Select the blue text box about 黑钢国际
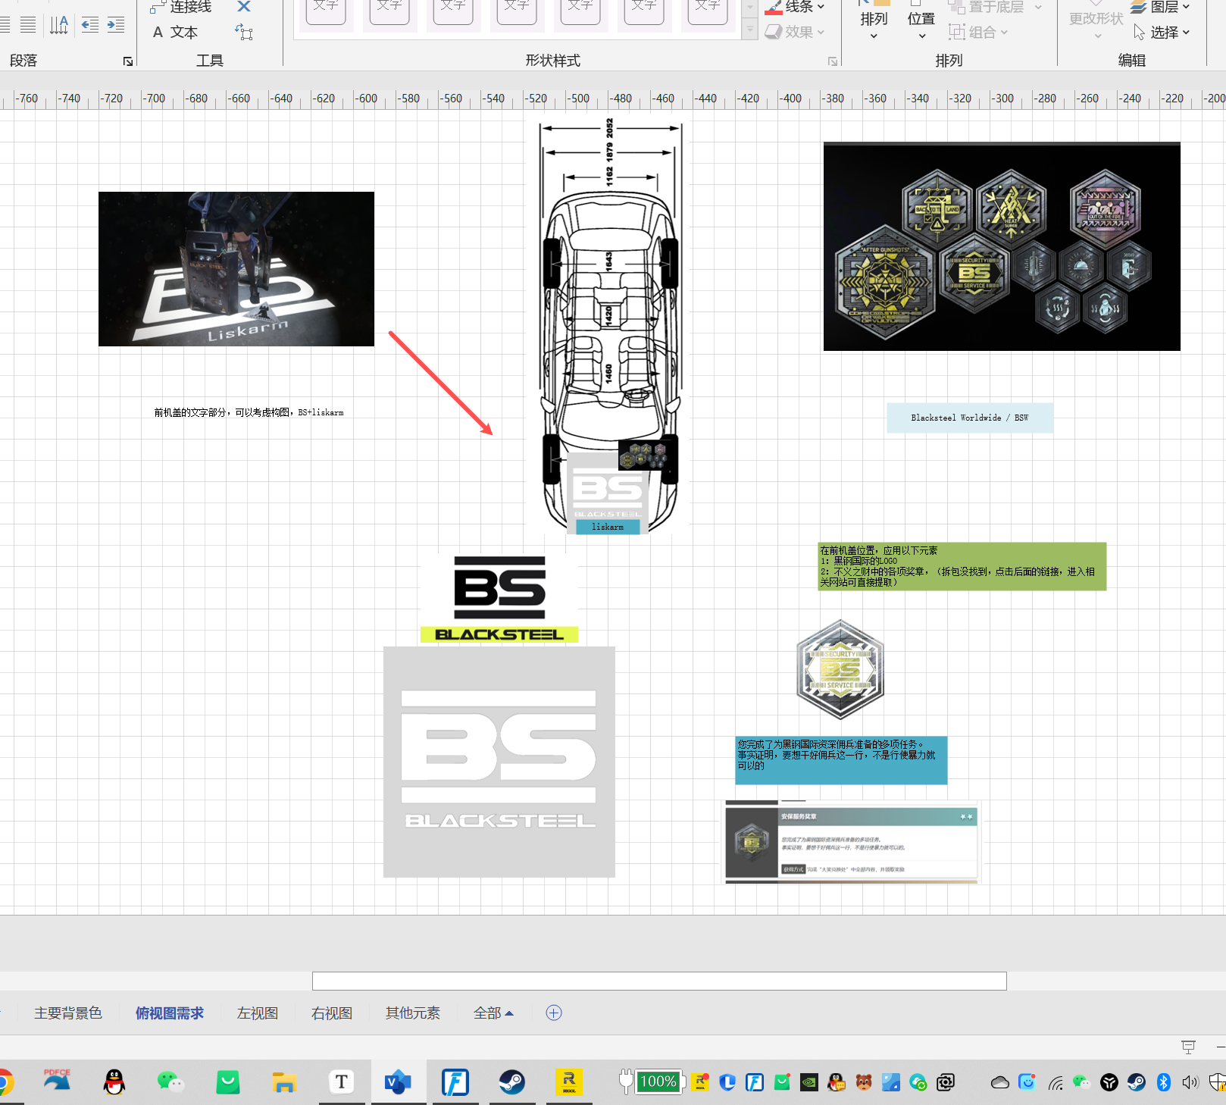 click(841, 760)
